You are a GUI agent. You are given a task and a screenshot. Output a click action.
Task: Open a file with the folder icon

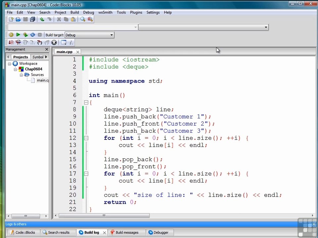point(18,20)
